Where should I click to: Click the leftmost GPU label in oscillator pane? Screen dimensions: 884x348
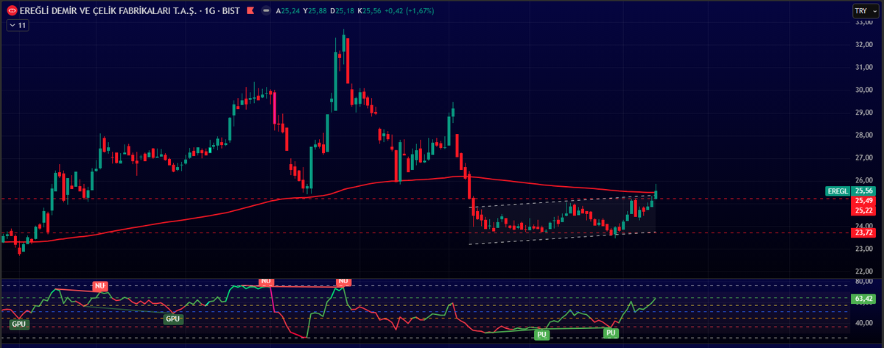click(x=19, y=324)
